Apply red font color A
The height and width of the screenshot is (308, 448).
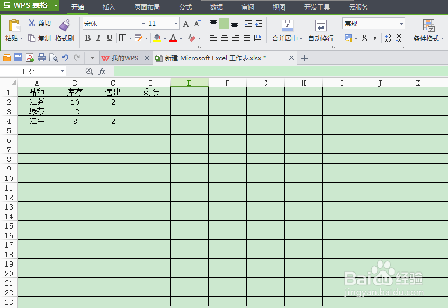[173, 38]
